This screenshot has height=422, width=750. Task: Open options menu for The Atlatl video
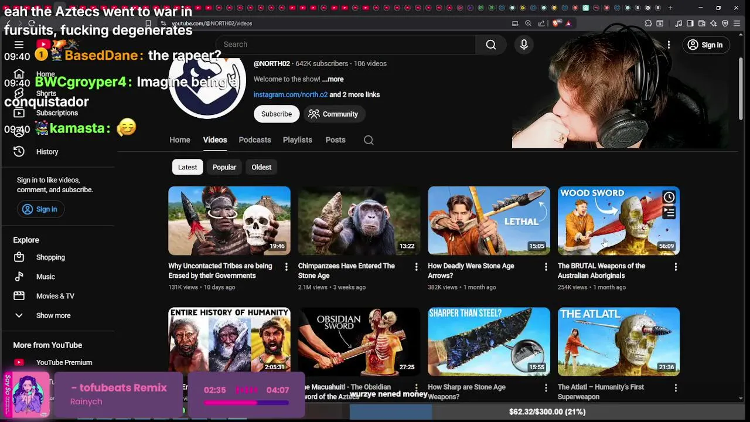tap(676, 388)
